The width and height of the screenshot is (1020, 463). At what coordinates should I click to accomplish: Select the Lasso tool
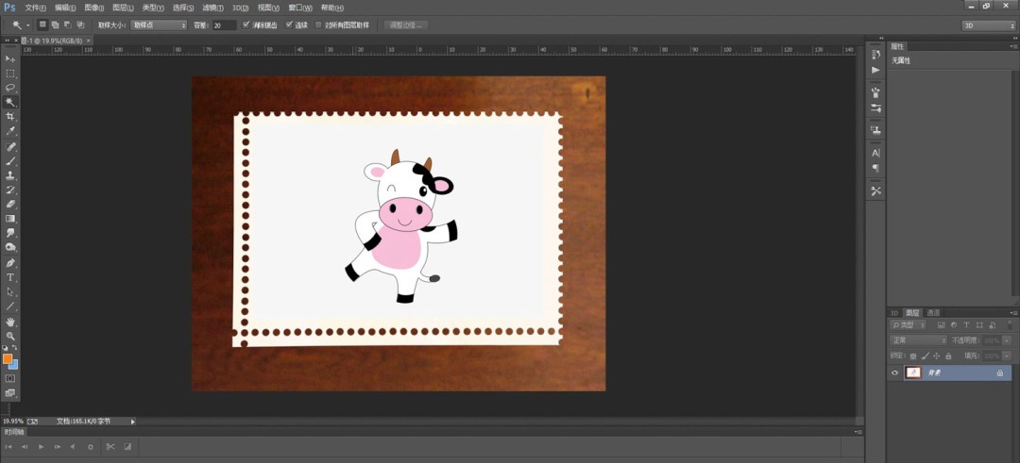(x=10, y=88)
